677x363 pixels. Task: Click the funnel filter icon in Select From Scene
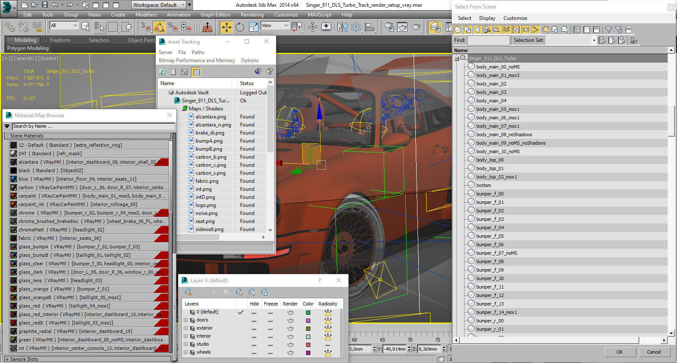click(608, 30)
